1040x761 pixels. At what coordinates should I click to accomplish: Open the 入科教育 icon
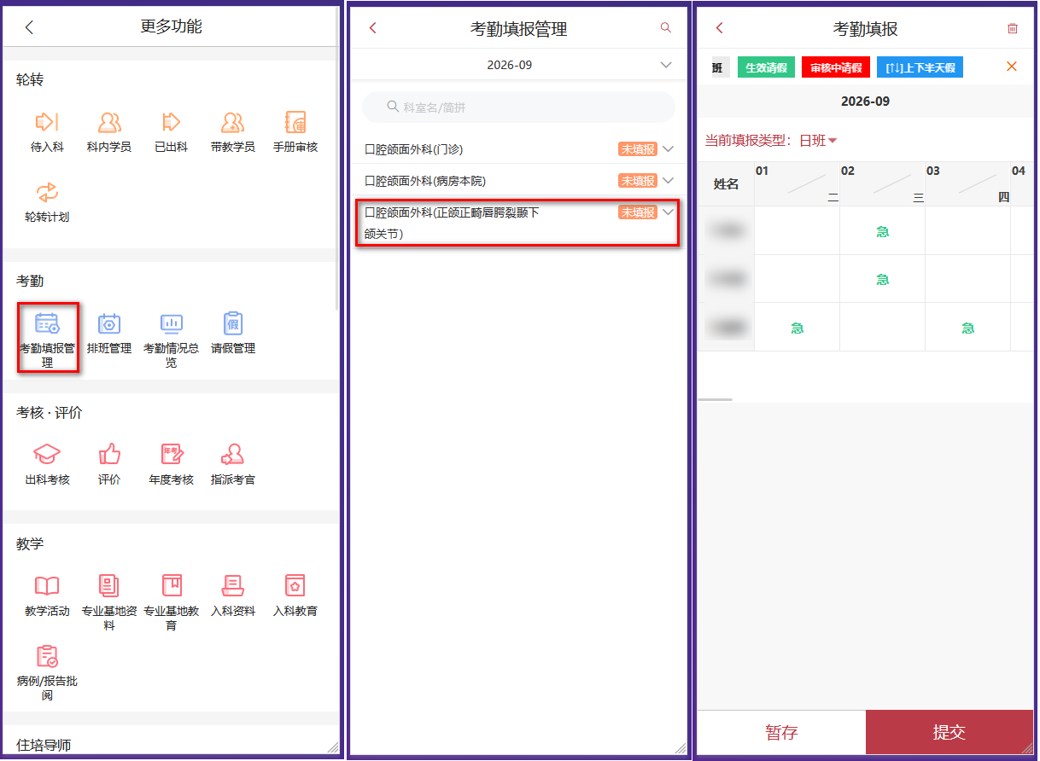(295, 585)
